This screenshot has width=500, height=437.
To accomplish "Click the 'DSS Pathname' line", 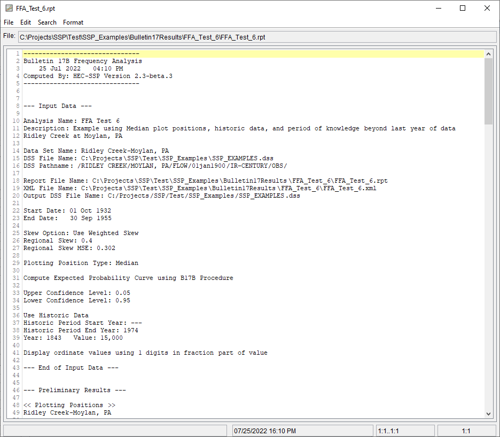I will [155, 166].
